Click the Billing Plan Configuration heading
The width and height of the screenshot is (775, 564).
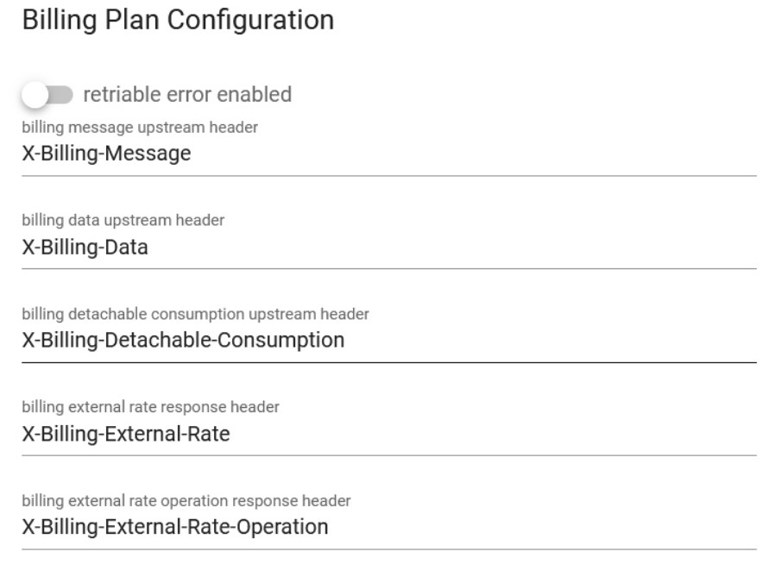178,20
